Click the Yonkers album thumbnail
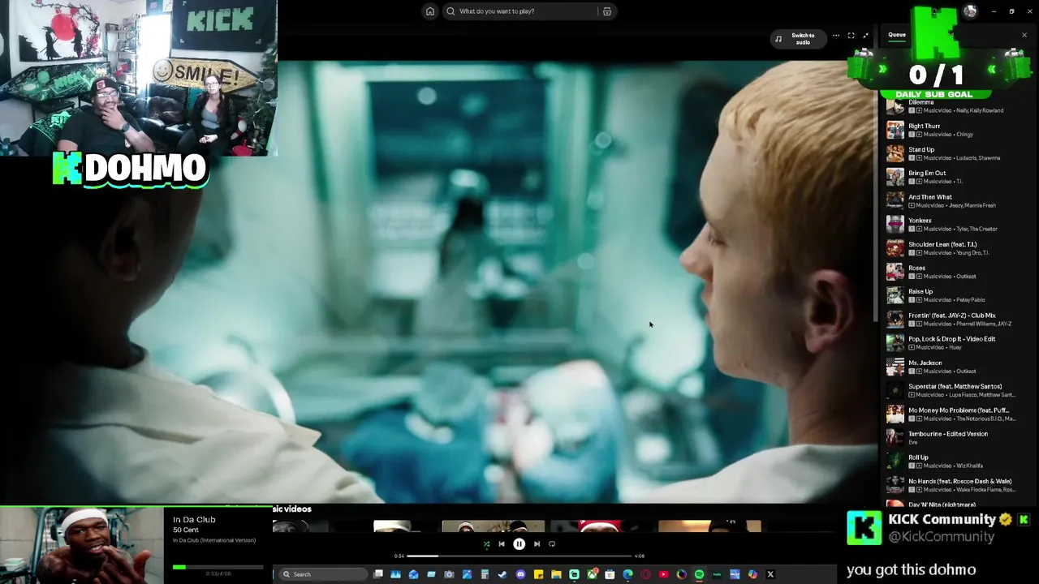 (895, 225)
